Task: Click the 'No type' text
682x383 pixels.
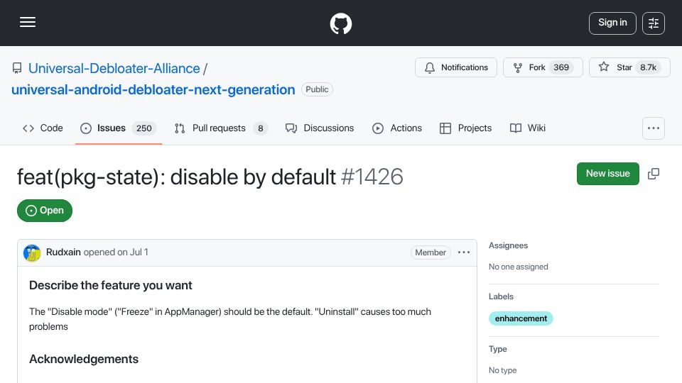Action: click(502, 370)
